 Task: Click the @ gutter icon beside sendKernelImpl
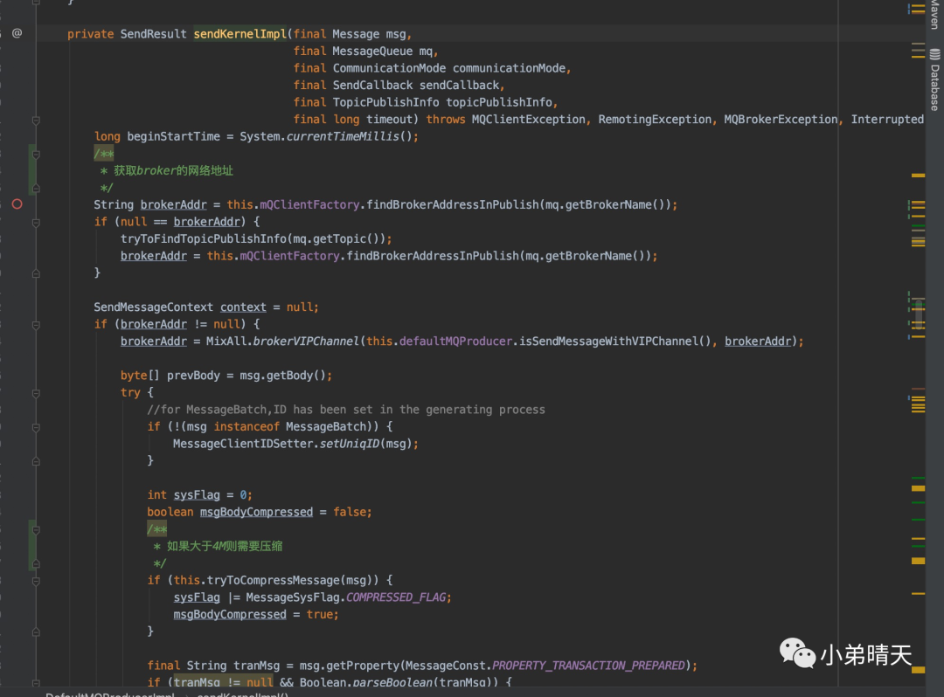coord(17,33)
